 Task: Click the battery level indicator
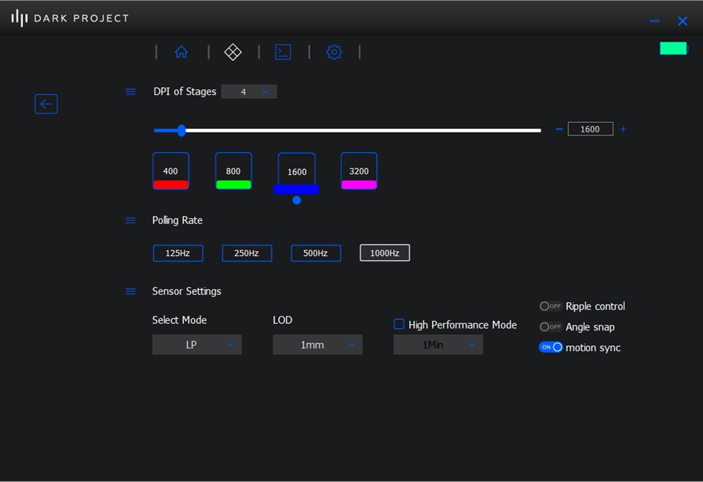(x=673, y=48)
